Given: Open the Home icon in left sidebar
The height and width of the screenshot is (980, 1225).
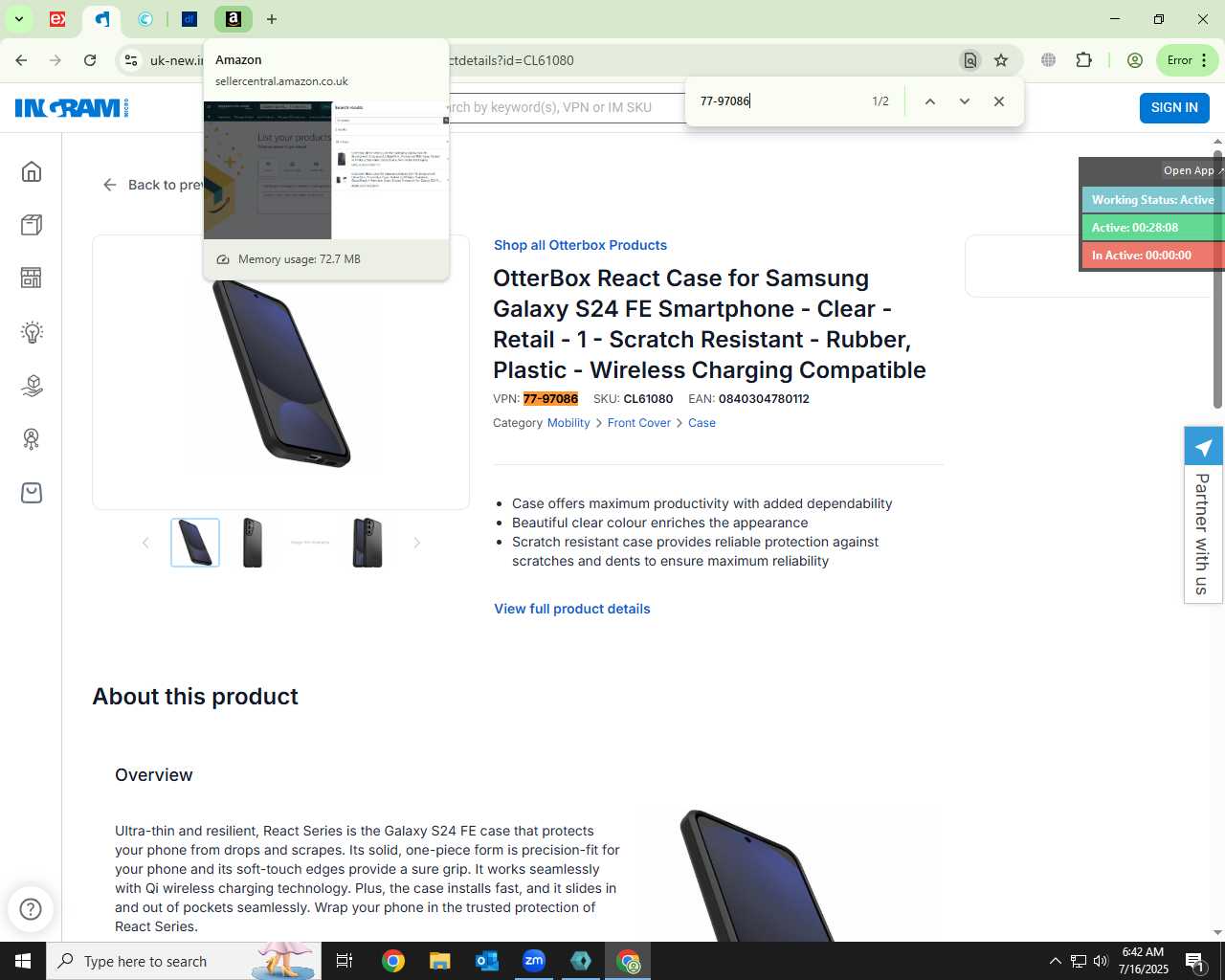Looking at the screenshot, I should click(x=32, y=171).
